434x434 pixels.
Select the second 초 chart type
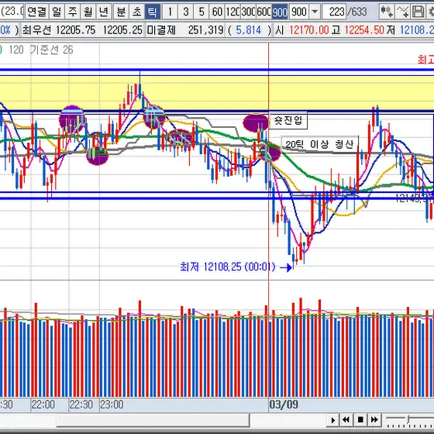coord(136,12)
